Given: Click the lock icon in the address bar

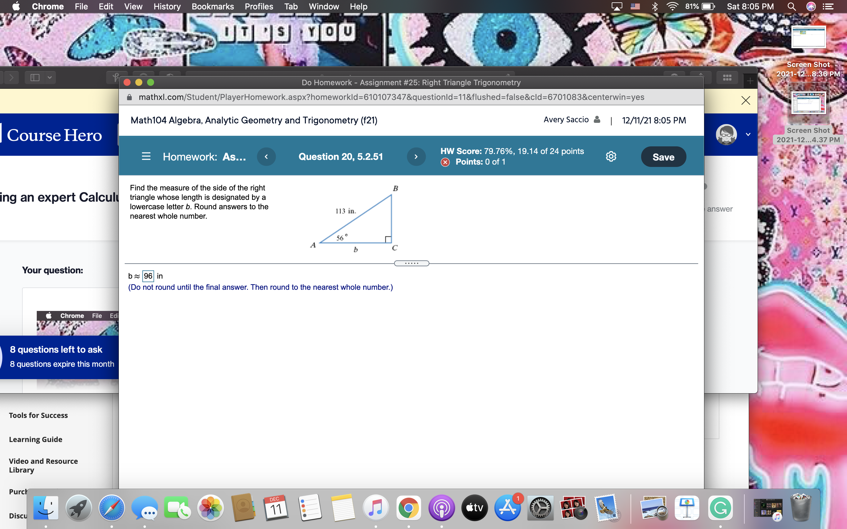Looking at the screenshot, I should click(129, 97).
